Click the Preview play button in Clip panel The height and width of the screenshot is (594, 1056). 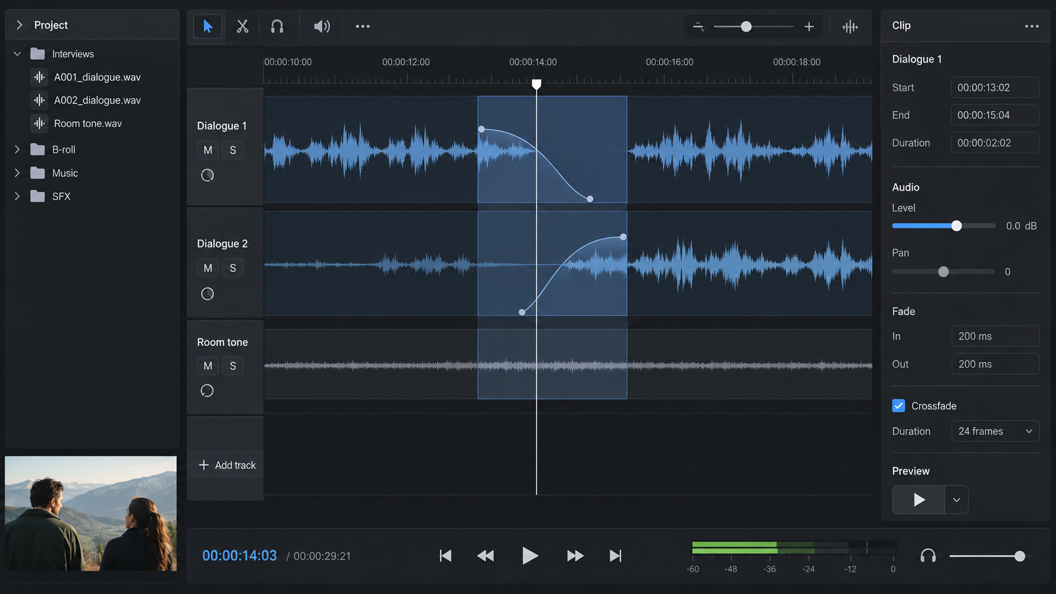click(x=918, y=500)
